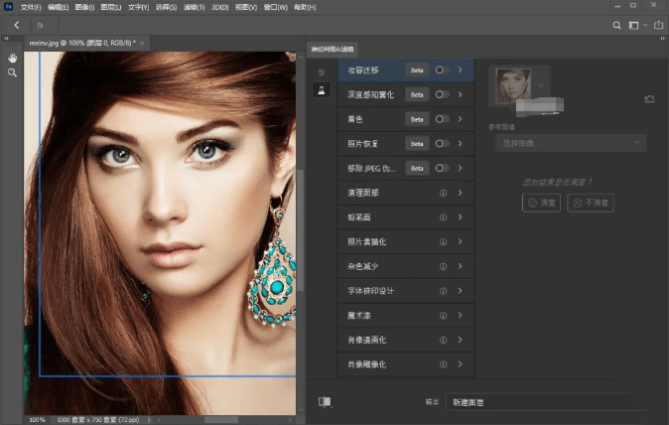This screenshot has height=425, width=669.
Task: Select the Hand tool
Action: [12, 58]
